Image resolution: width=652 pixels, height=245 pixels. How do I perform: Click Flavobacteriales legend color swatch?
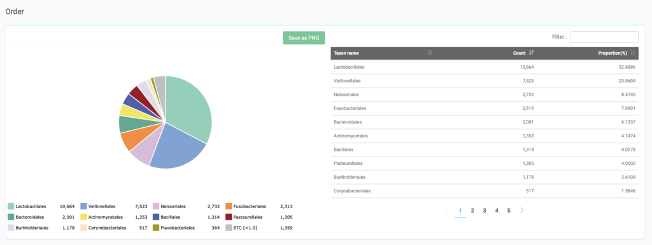(x=157, y=228)
